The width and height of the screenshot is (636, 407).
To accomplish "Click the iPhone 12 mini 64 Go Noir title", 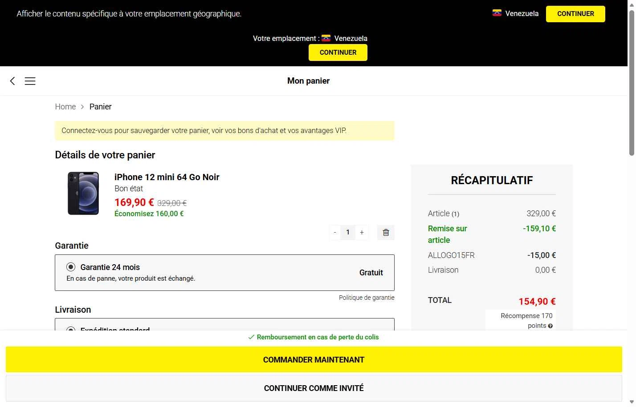I will click(x=167, y=177).
